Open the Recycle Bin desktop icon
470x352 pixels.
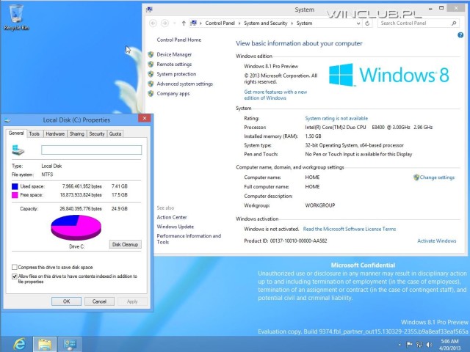click(x=15, y=15)
